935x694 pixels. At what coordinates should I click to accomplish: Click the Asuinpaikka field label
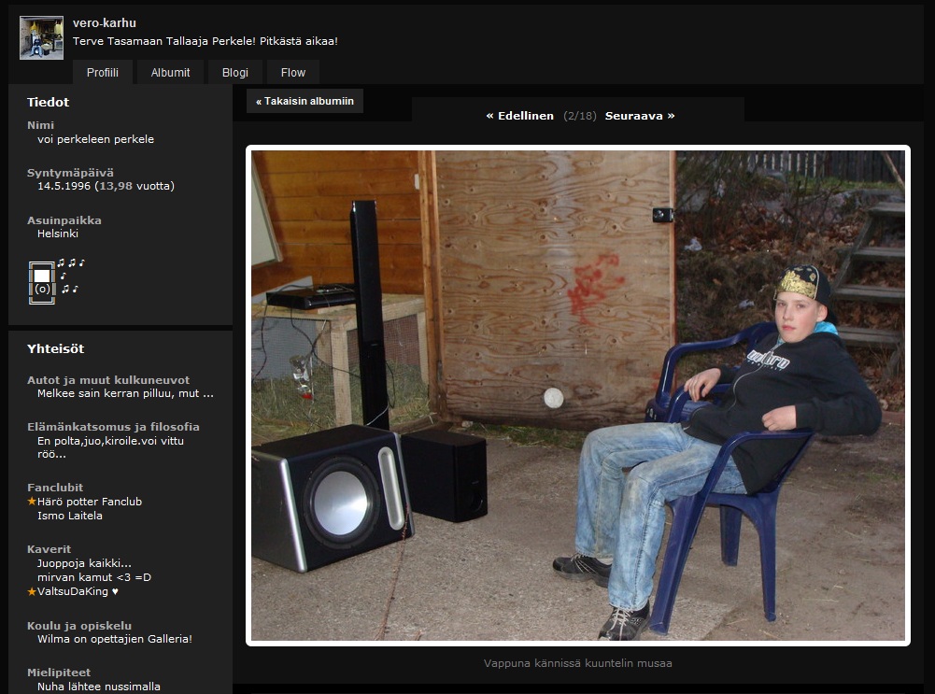pyautogui.click(x=64, y=220)
